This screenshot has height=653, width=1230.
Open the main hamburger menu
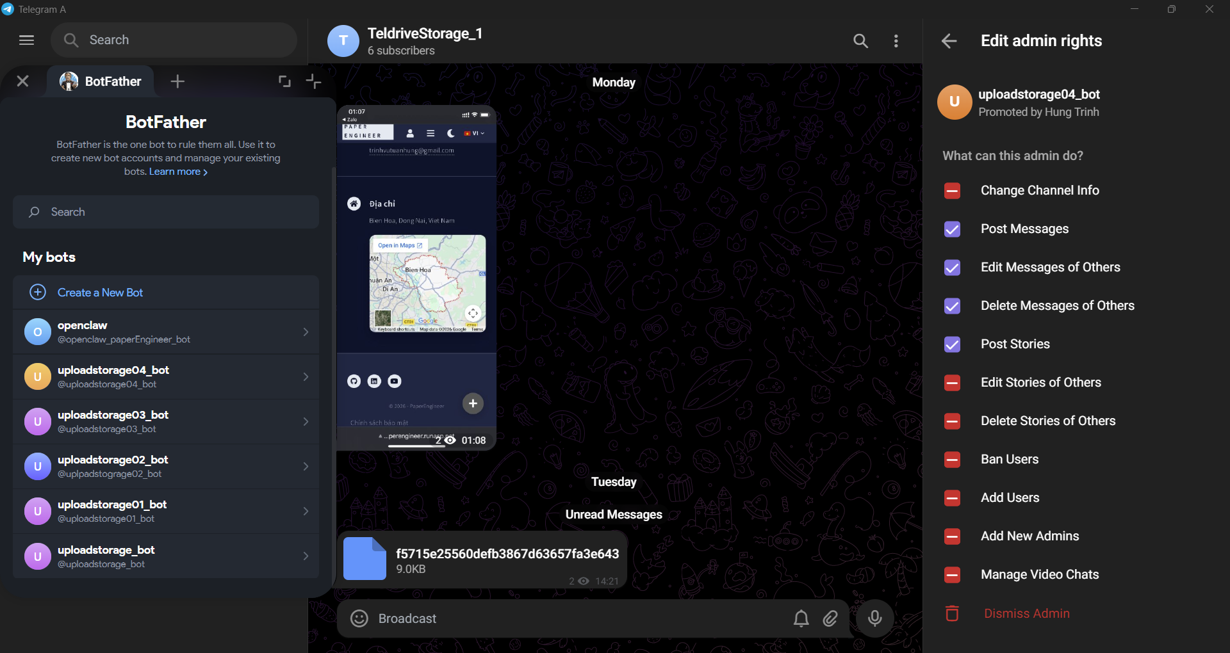(x=26, y=40)
